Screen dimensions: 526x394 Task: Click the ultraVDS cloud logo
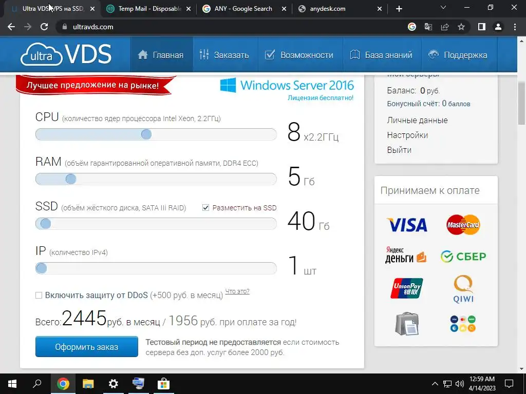(66, 54)
